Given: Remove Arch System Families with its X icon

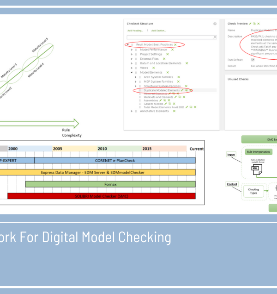Looking at the screenshot, I should pos(178,77).
